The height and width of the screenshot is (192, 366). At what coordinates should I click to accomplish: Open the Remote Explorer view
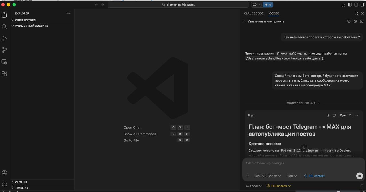[x=4, y=62]
